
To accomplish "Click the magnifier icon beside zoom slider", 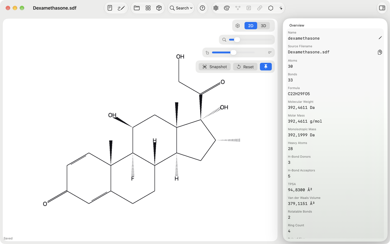I will [x=224, y=40].
